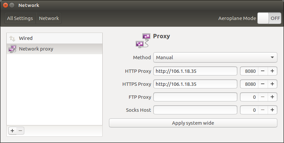Toggle Aeroplane Mode switch
The height and width of the screenshot is (143, 284).
click(x=269, y=18)
